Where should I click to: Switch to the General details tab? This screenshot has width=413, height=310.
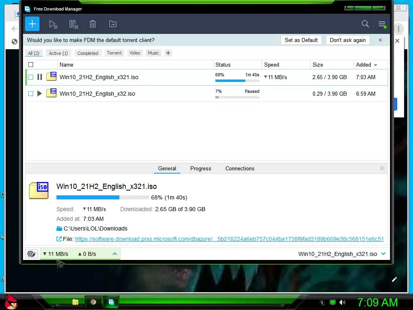point(167,168)
